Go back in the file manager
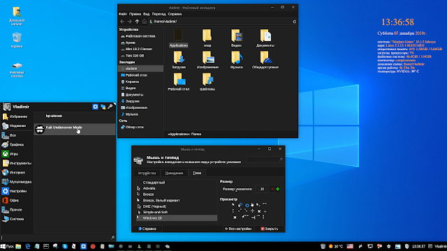 click(x=122, y=22)
